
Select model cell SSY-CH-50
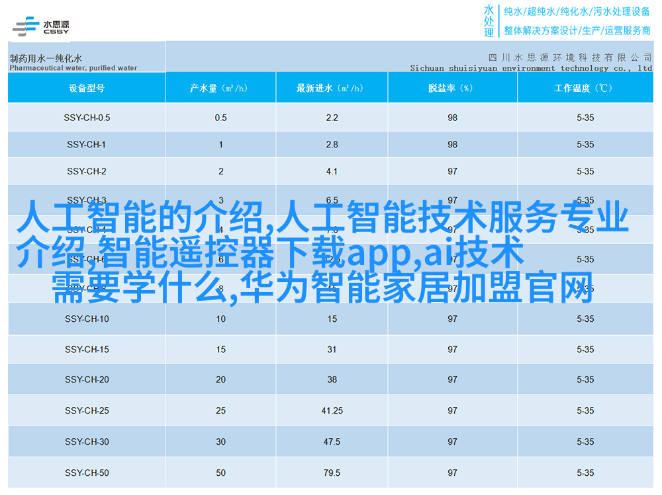pyautogui.click(x=87, y=473)
